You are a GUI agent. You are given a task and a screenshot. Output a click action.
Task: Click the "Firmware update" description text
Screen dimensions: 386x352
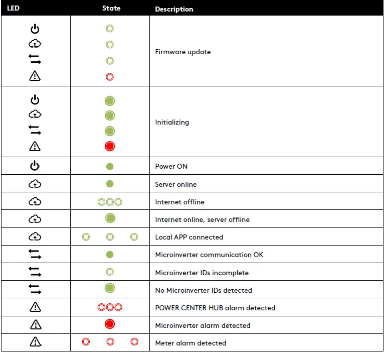click(182, 52)
